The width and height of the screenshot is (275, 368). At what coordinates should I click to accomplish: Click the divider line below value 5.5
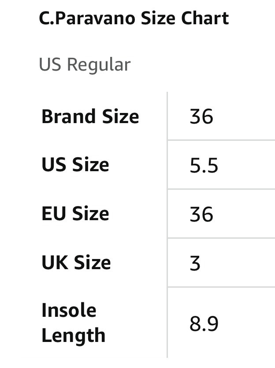[x=220, y=189]
